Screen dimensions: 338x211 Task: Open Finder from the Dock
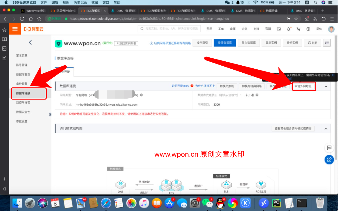coord(17,203)
